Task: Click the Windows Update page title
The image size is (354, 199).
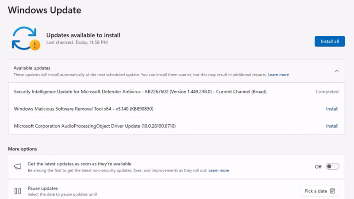Action: (x=45, y=10)
